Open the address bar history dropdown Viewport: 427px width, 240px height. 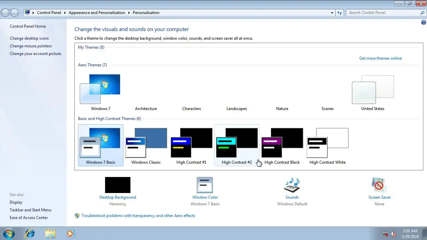(332, 13)
